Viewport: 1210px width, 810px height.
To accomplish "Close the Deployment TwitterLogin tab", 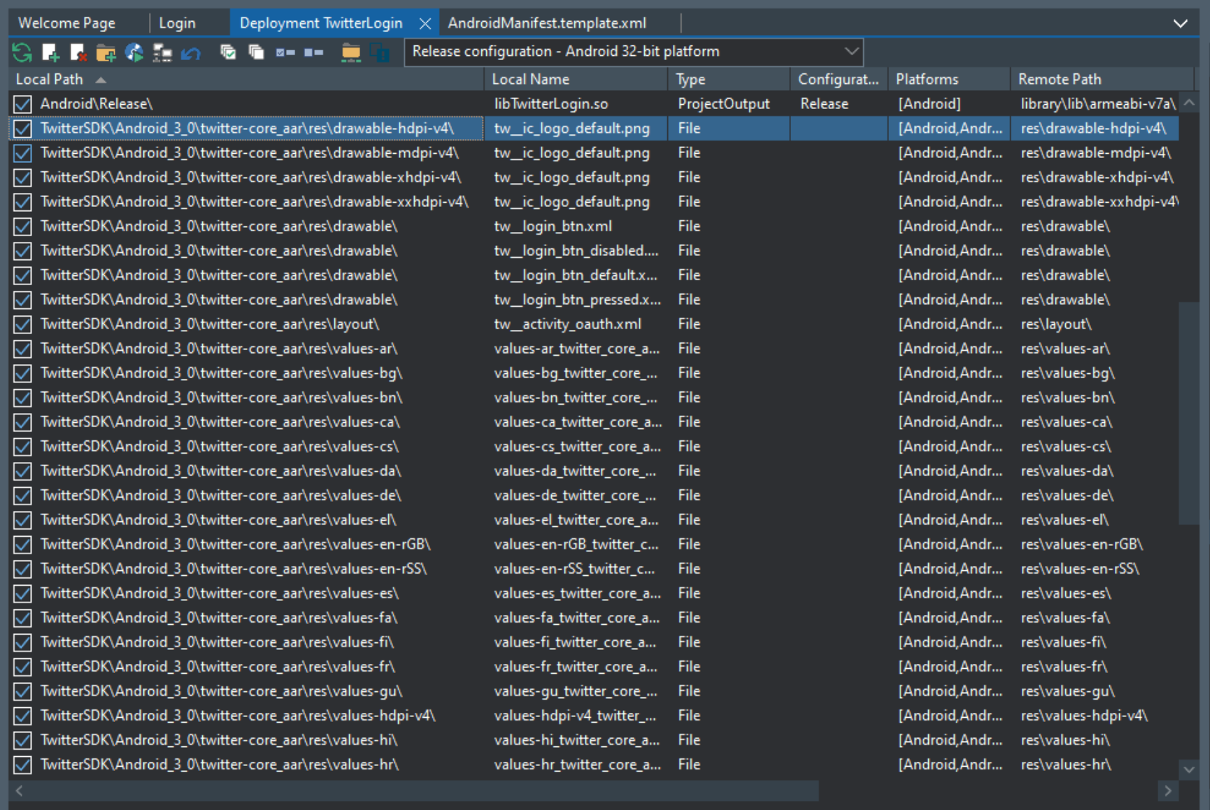I will click(x=425, y=23).
